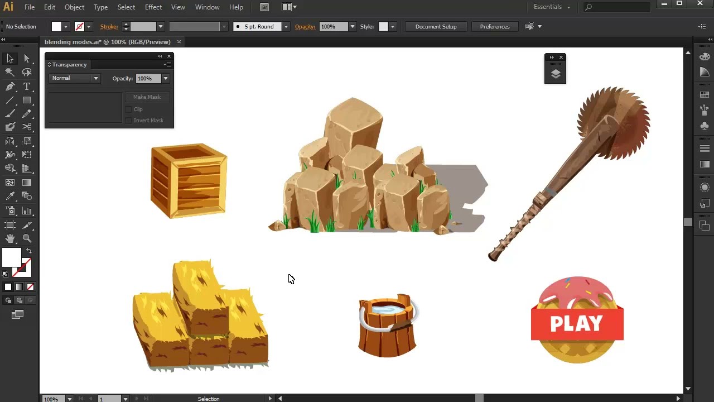The height and width of the screenshot is (402, 714).
Task: Expand Transparency panel opacity arrow
Action: pyautogui.click(x=166, y=79)
